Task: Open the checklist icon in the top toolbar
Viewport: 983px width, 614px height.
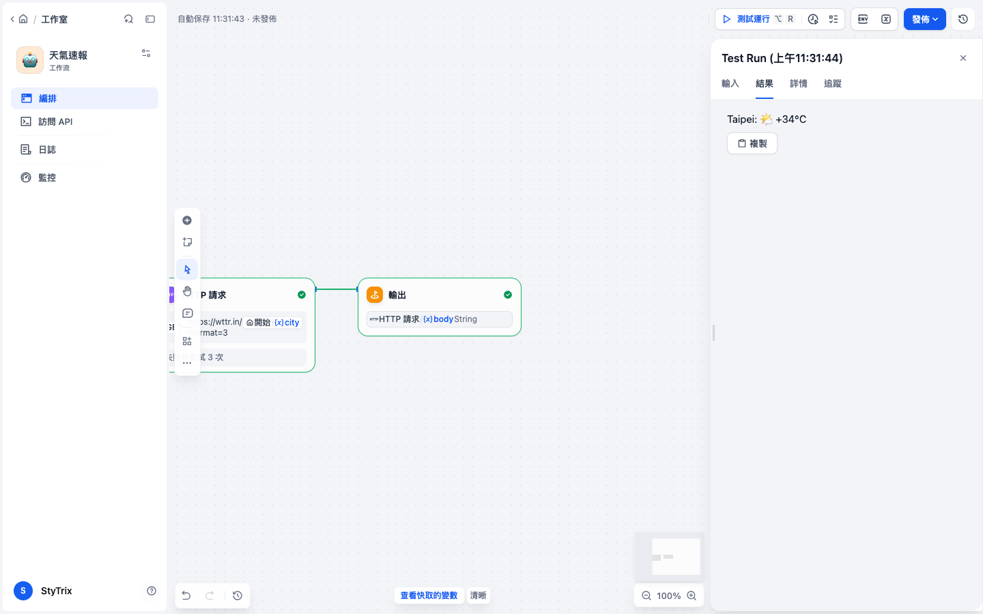Action: (x=834, y=19)
